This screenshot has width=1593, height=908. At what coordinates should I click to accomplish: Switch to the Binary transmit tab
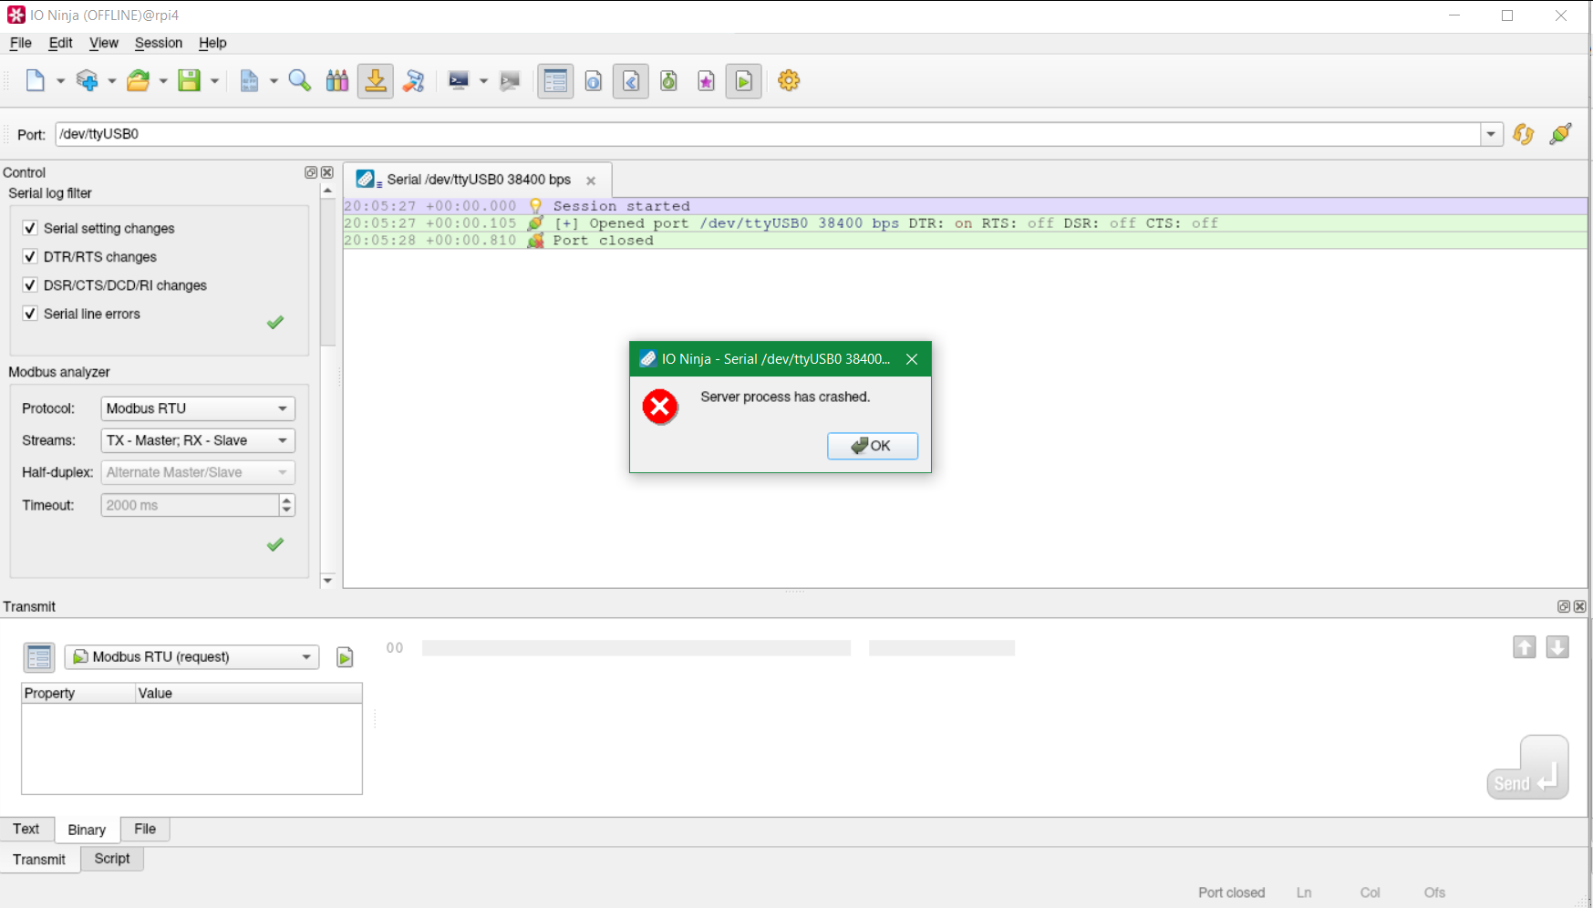87,830
